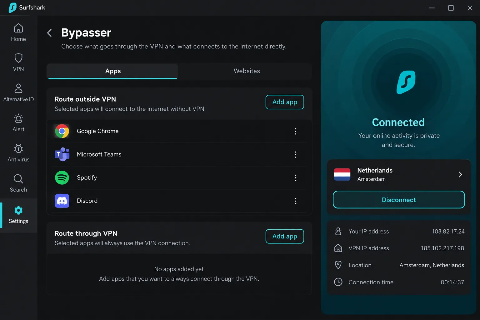Open Settings gear in sidebar
Screen dimensions: 480x320
18,215
